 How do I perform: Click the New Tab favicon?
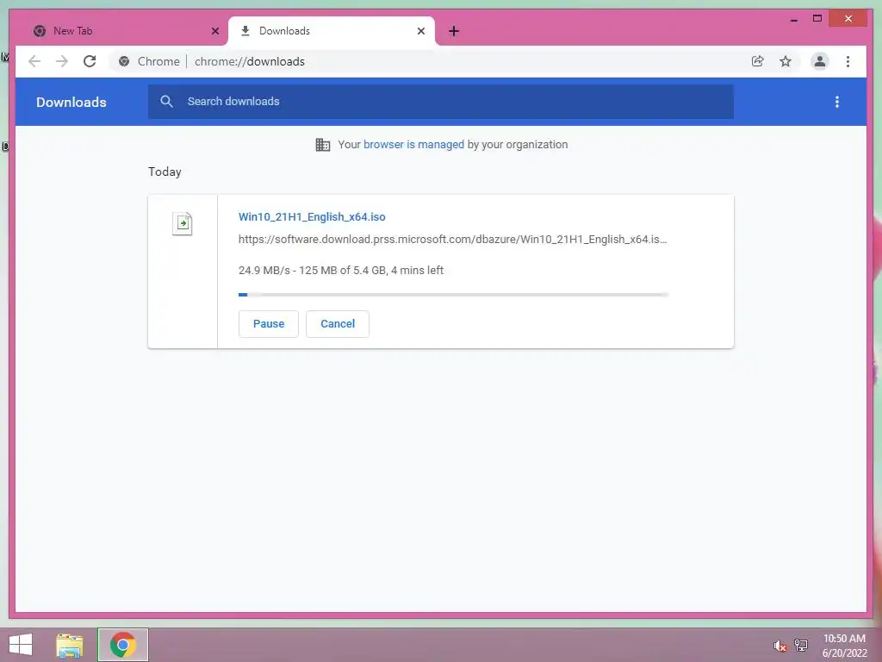(x=40, y=31)
